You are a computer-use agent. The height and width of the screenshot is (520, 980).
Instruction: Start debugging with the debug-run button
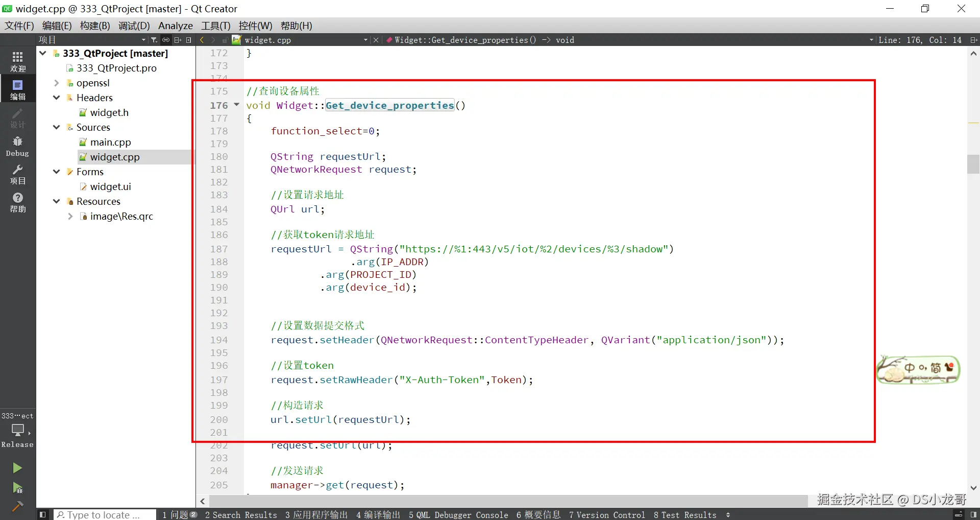coord(17,488)
